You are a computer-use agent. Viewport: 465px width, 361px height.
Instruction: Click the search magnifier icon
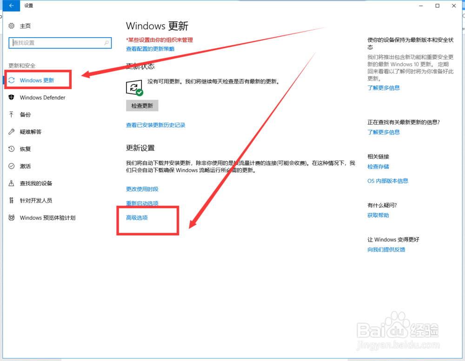tap(106, 43)
